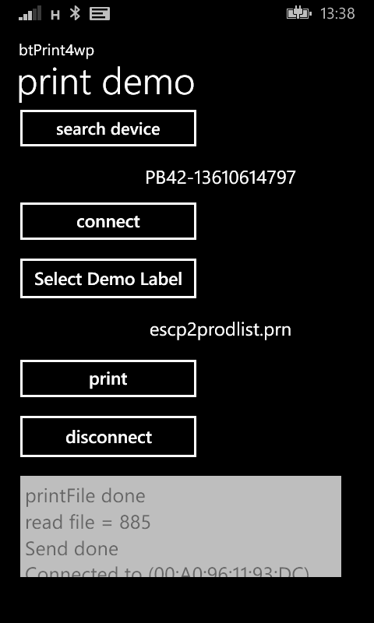Disconnect from the Bluetooth printer
374x623 pixels.
click(x=108, y=437)
